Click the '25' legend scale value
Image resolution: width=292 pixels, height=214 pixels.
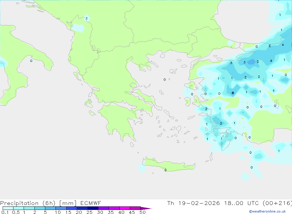tap(89, 212)
